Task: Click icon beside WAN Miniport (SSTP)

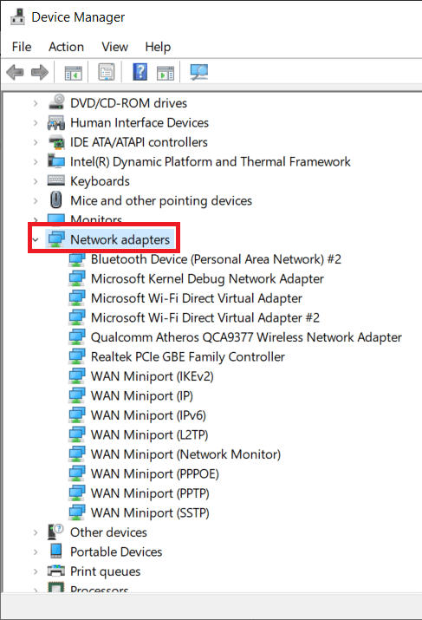Action: tap(76, 512)
